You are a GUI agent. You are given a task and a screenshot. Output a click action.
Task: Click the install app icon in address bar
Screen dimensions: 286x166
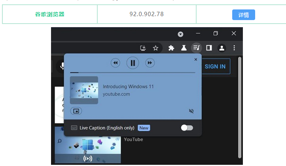pyautogui.click(x=143, y=48)
